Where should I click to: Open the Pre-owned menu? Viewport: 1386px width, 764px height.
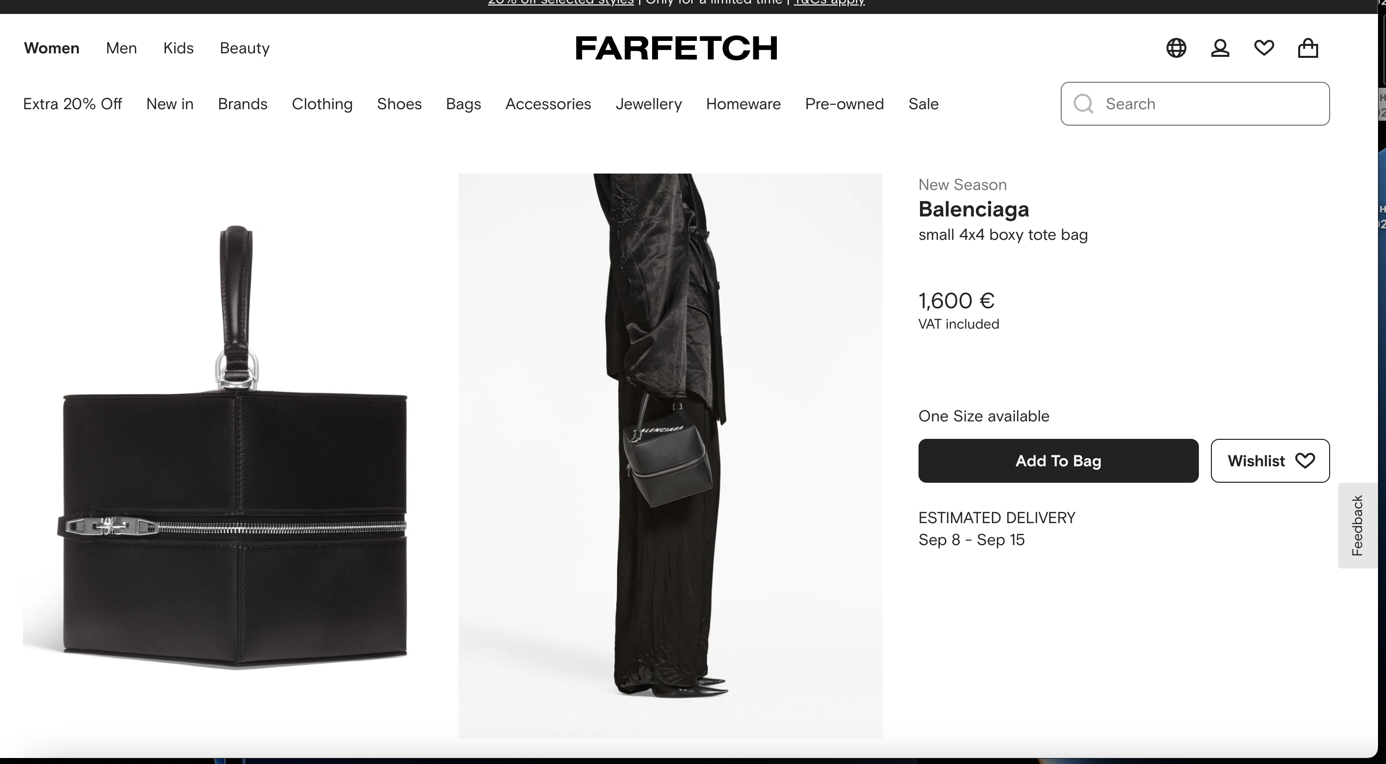pos(844,104)
